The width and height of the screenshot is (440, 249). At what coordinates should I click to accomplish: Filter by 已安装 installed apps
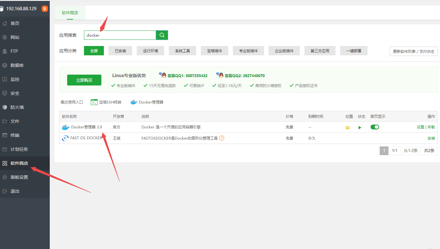click(120, 51)
